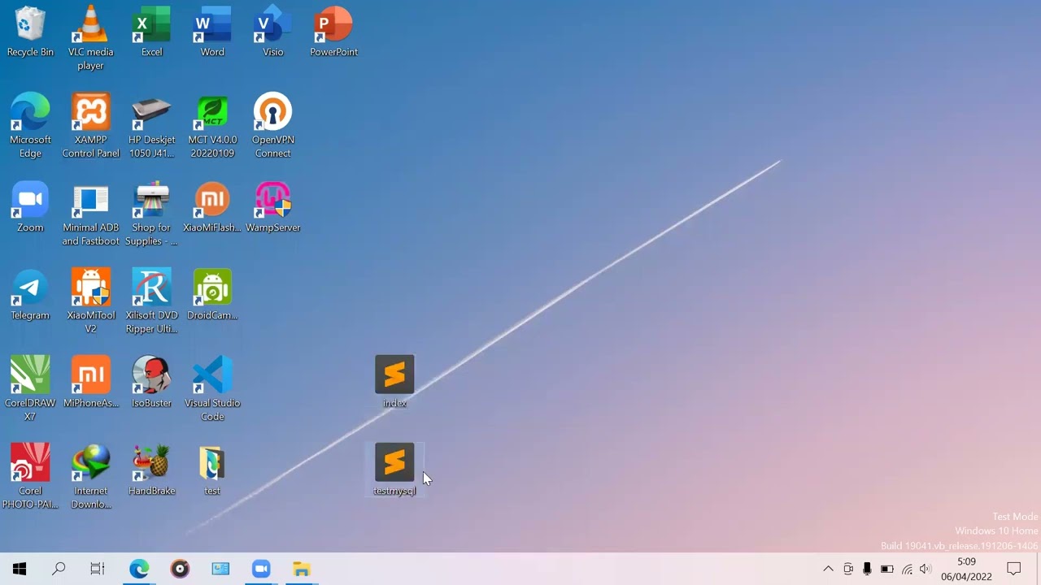This screenshot has width=1041, height=585.
Task: Expand the hidden system tray icons chevron
Action: click(828, 569)
